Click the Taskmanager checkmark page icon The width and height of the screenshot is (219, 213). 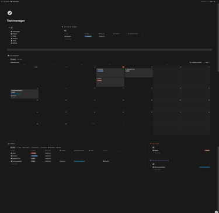9,13
